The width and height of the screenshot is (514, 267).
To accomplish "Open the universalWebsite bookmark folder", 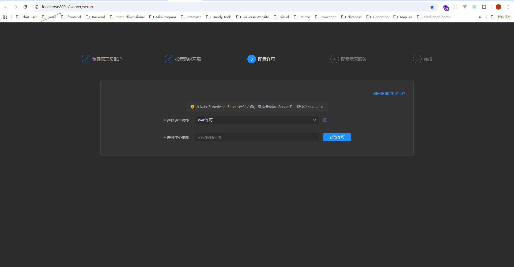I will coord(252,17).
